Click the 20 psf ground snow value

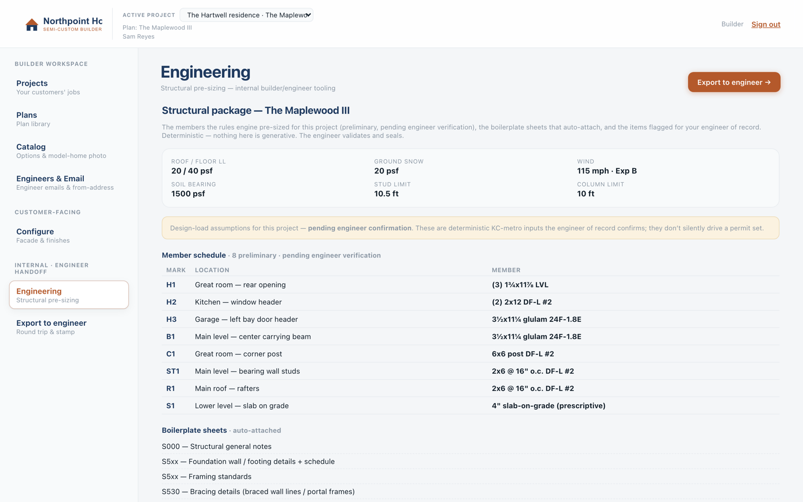tap(386, 171)
